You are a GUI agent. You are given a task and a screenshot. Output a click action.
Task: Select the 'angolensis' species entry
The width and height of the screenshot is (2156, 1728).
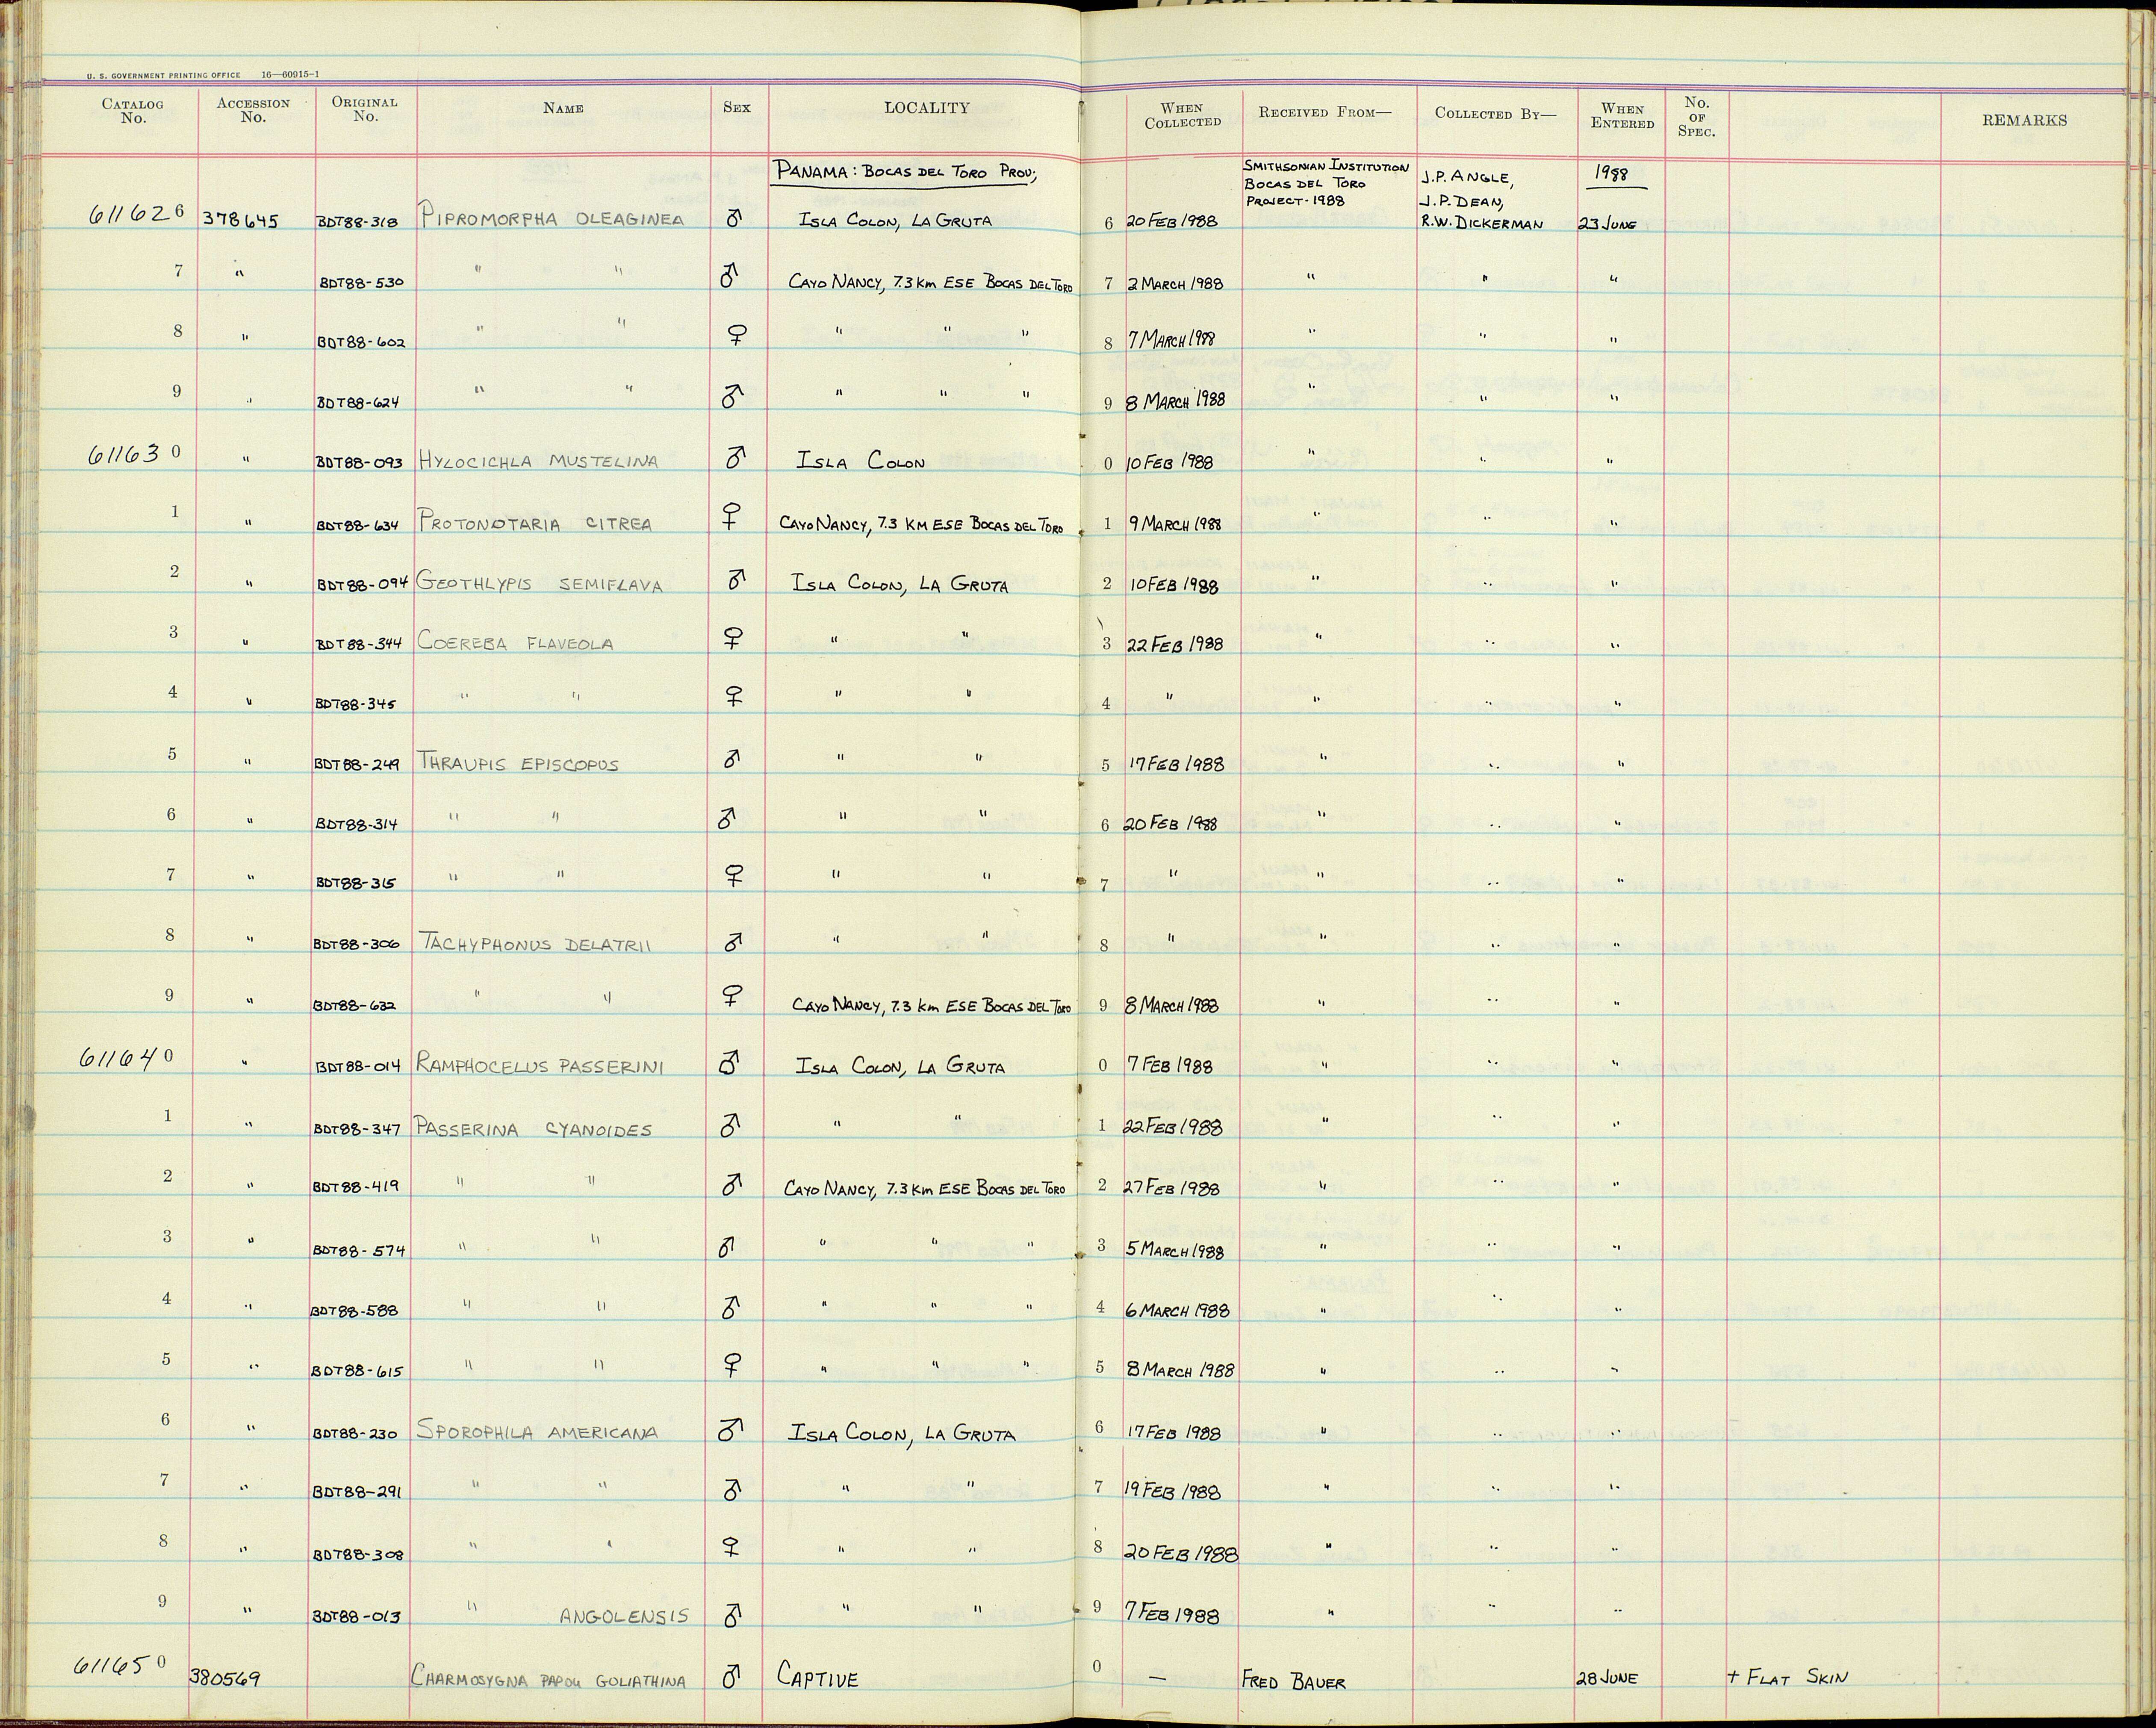[624, 1615]
